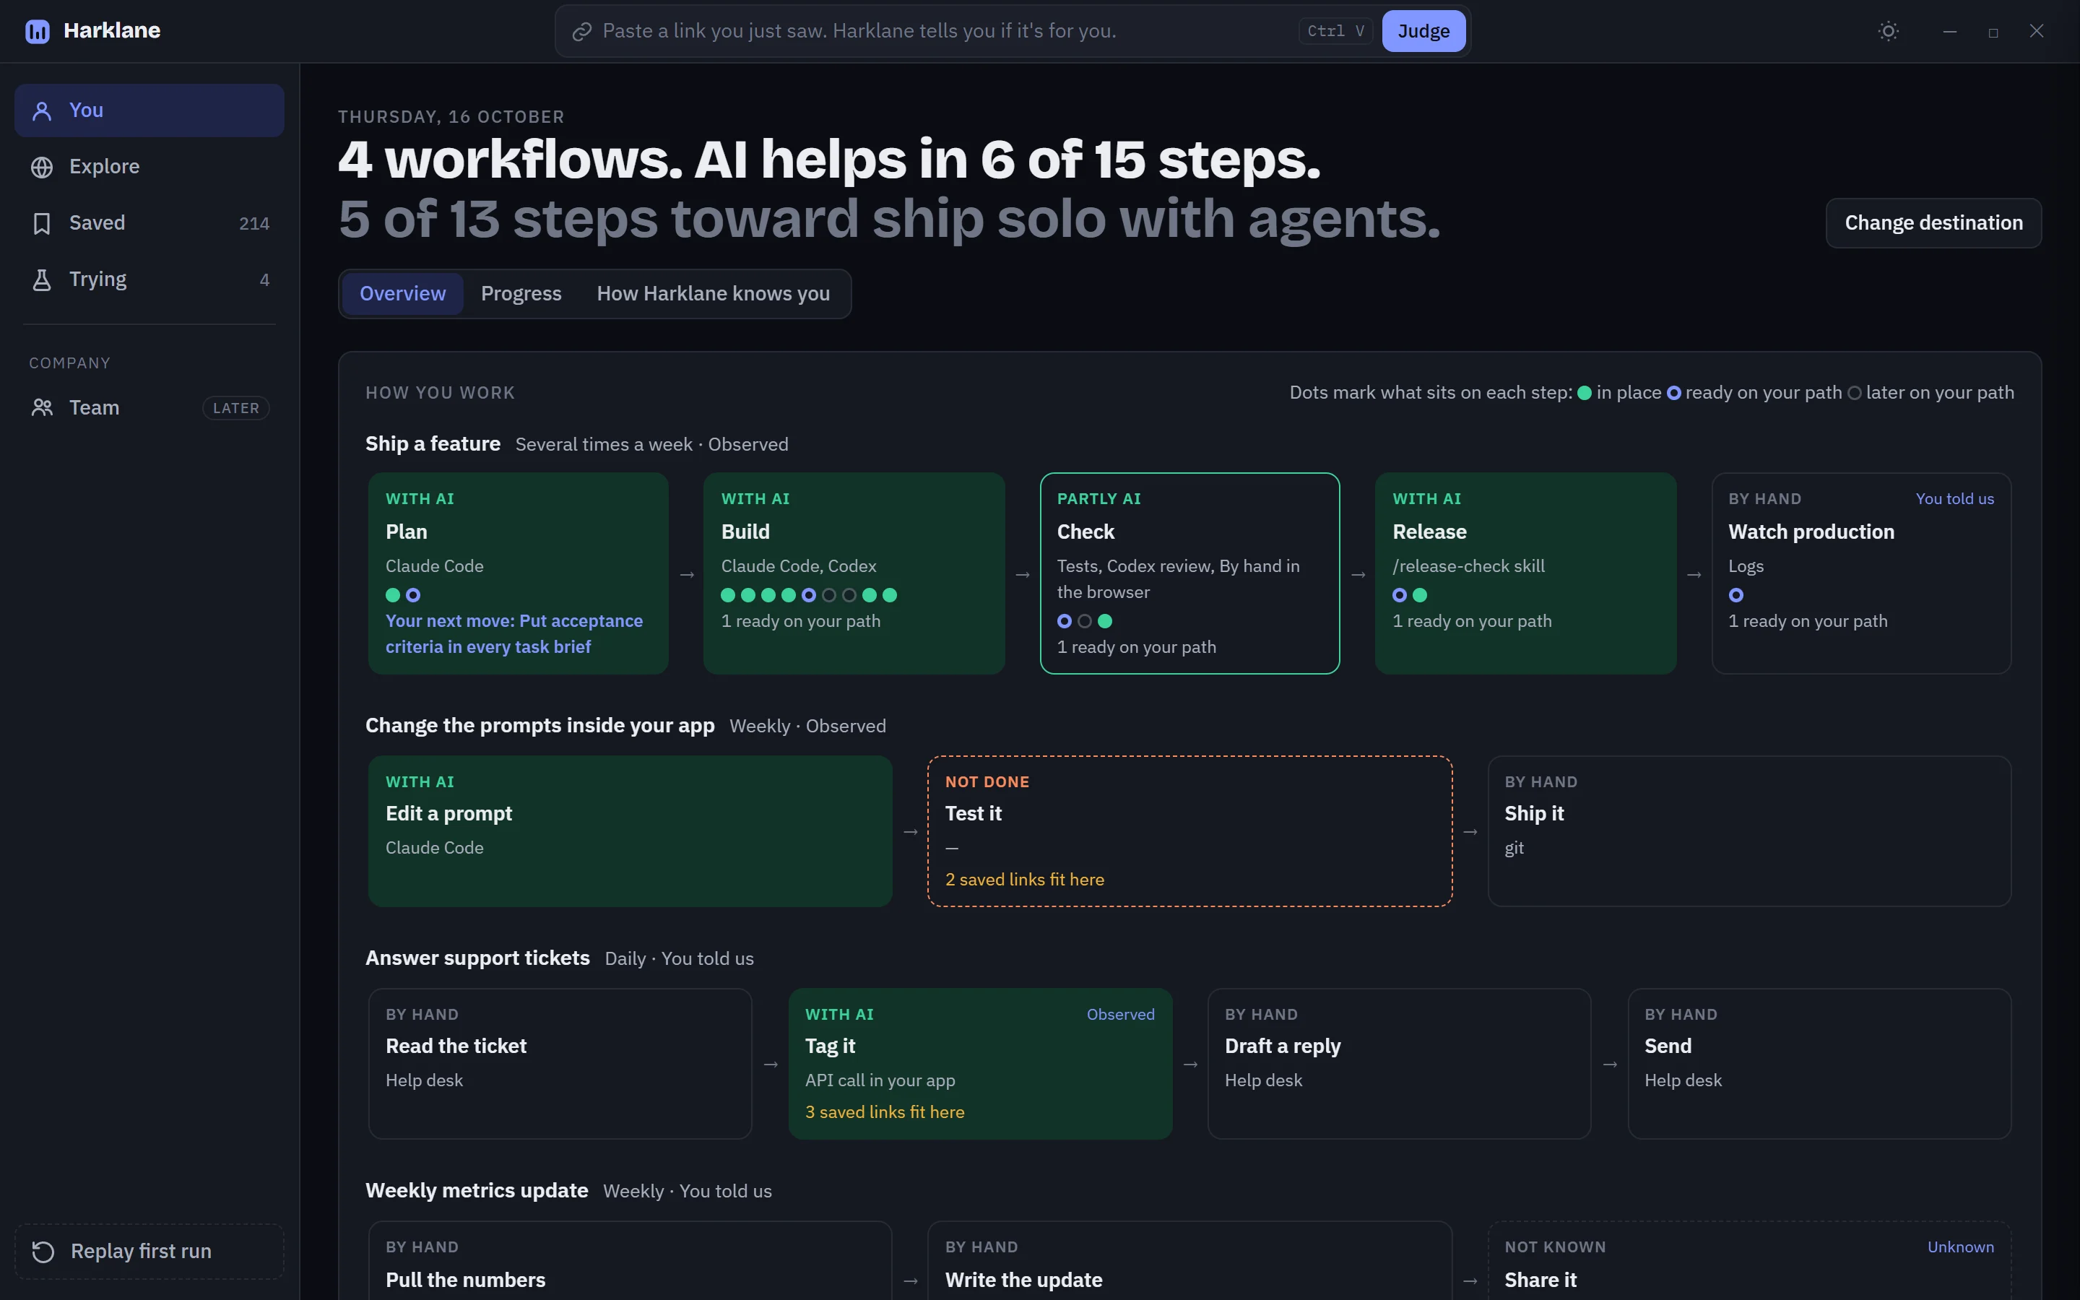Click the link icon in the paste bar
The image size is (2080, 1300).
tap(582, 31)
